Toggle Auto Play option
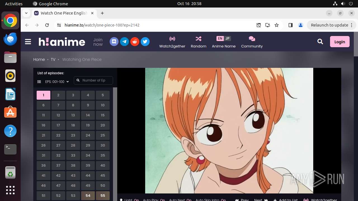358x201 pixels. [x=154, y=200]
